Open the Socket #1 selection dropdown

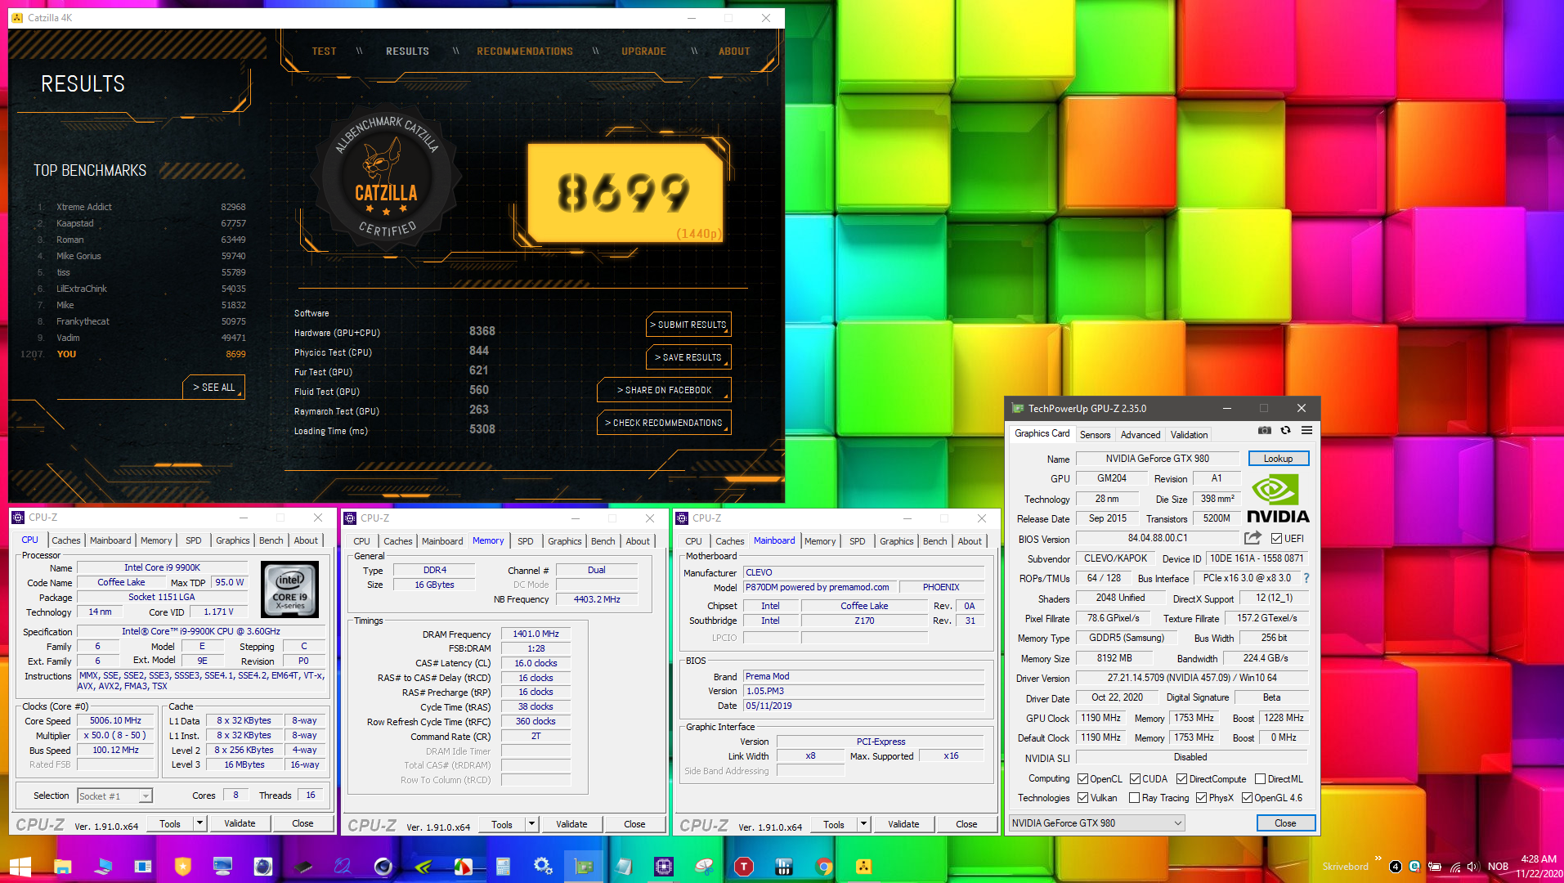pyautogui.click(x=115, y=796)
